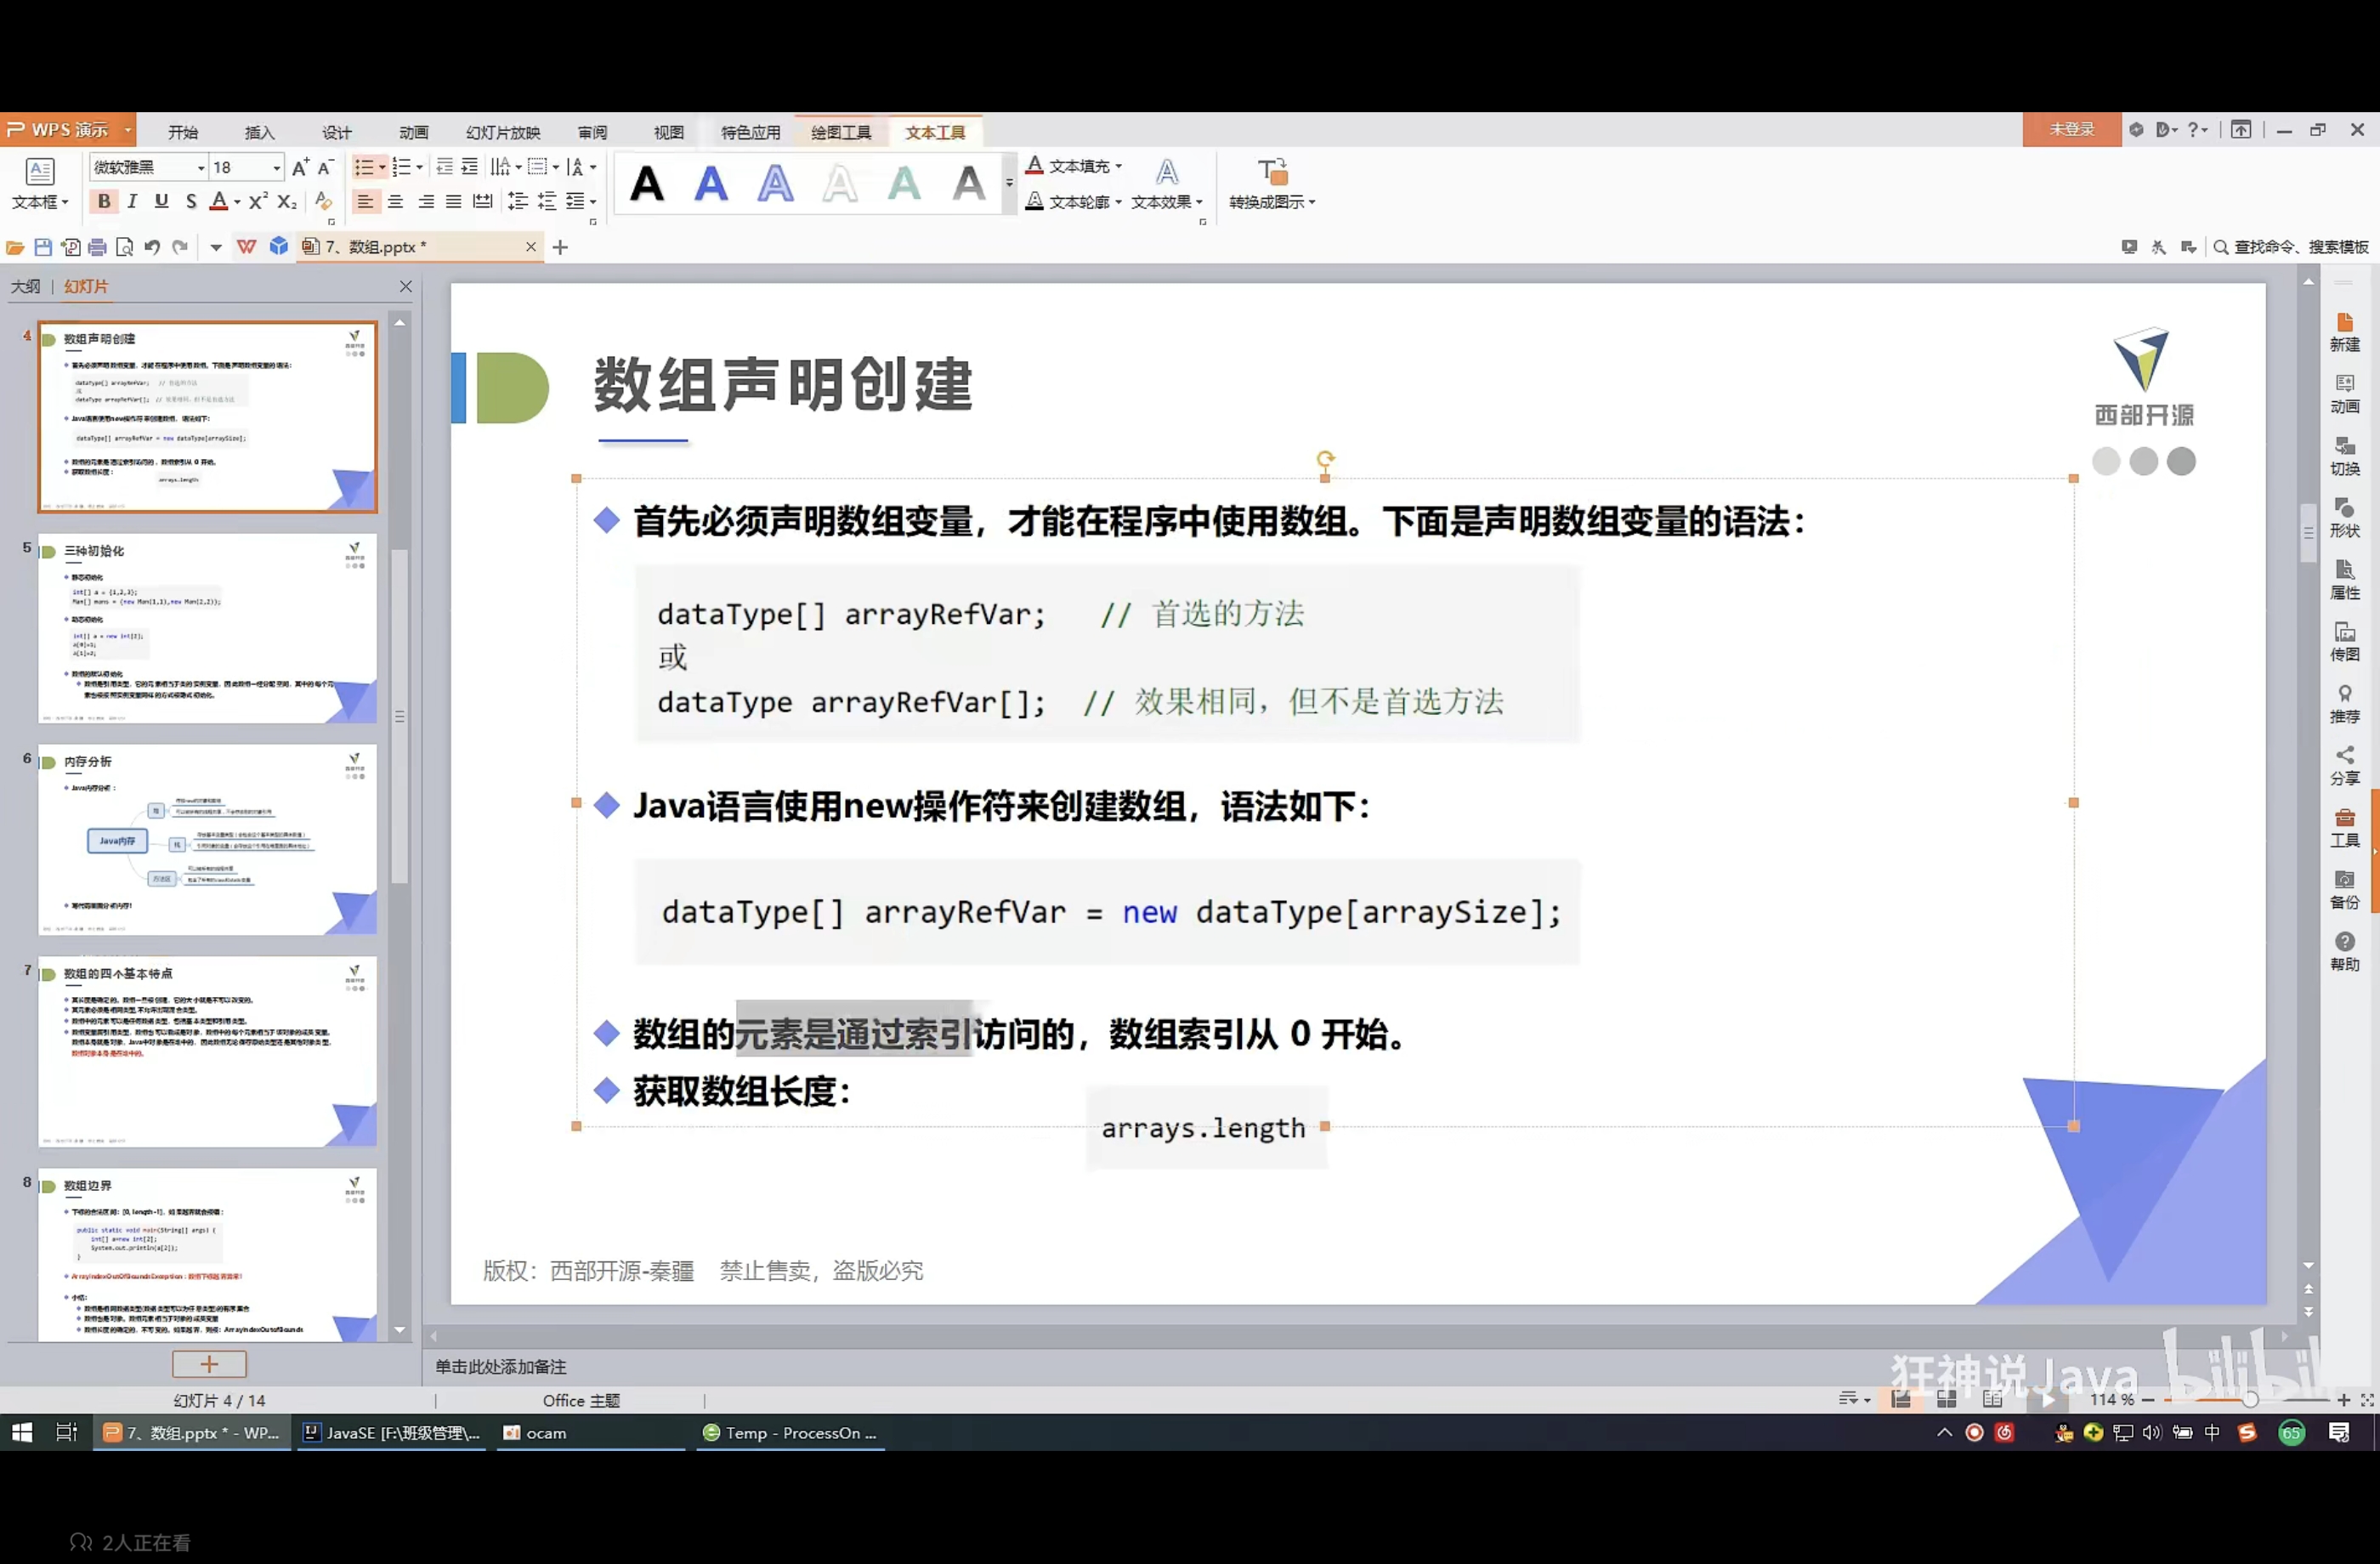Viewport: 2380px width, 1564px height.
Task: Switch to the 幻灯片放映 tab
Action: (x=503, y=132)
